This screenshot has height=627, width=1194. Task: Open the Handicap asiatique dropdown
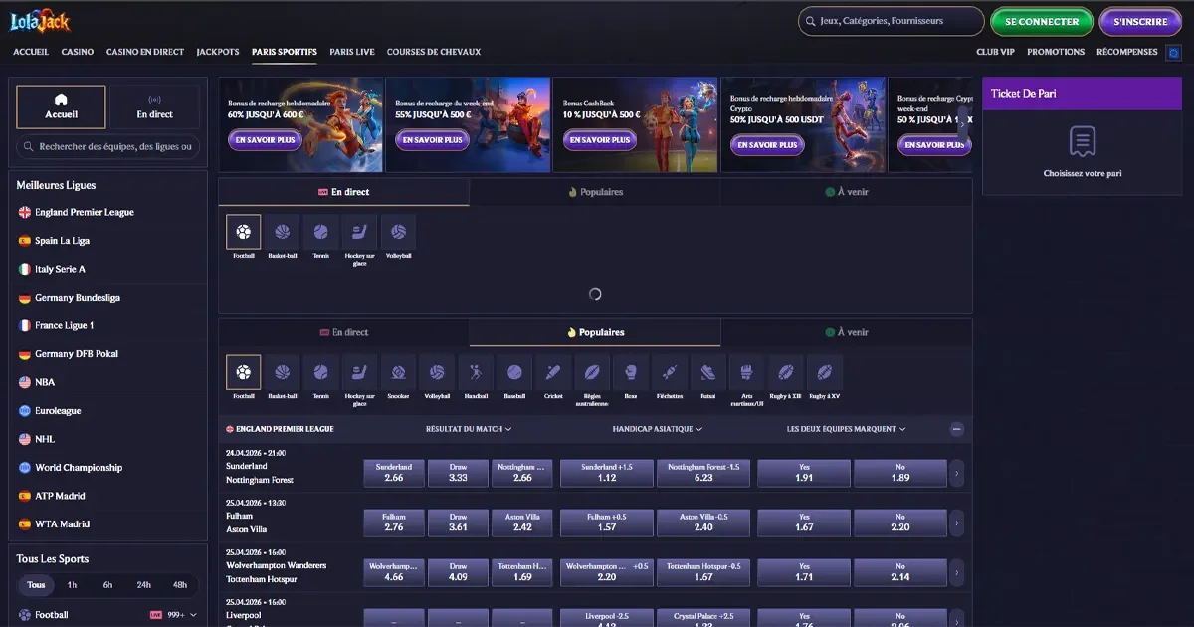(658, 429)
